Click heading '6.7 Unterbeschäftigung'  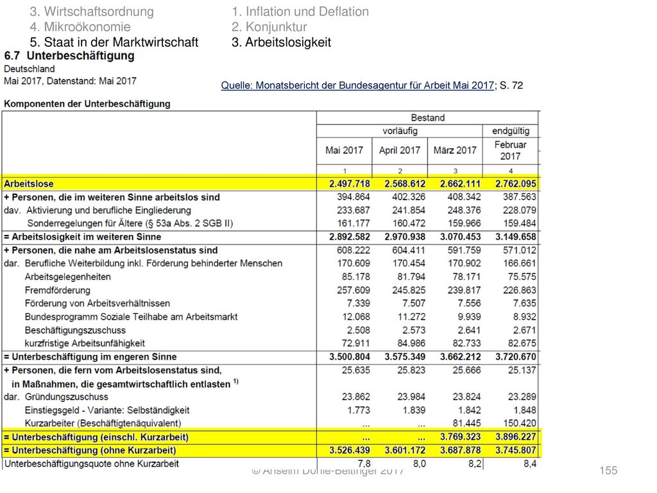69,56
